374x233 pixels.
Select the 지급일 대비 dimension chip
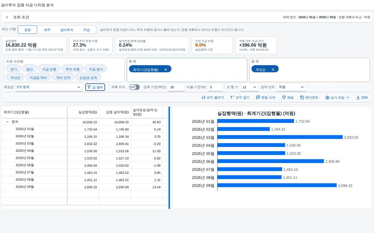click(x=38, y=77)
